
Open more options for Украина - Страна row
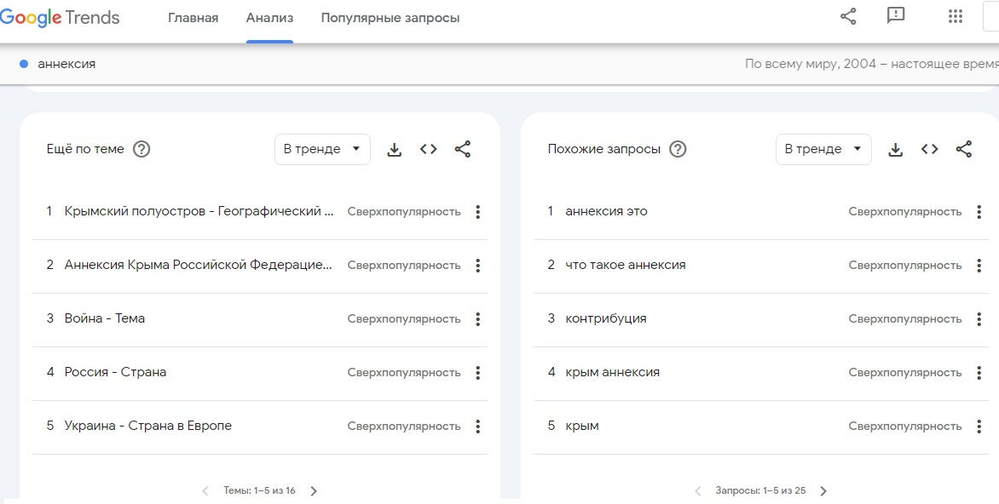click(478, 426)
